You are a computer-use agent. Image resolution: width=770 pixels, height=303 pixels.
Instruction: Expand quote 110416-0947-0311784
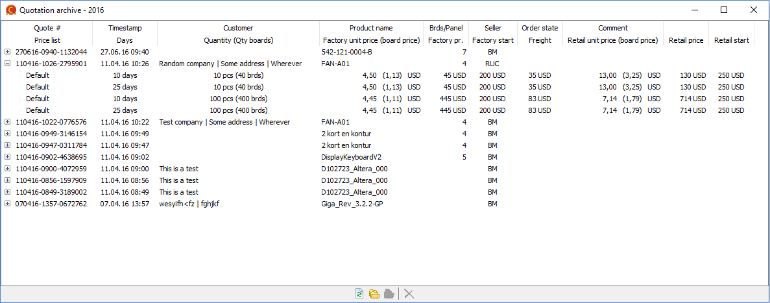point(7,145)
